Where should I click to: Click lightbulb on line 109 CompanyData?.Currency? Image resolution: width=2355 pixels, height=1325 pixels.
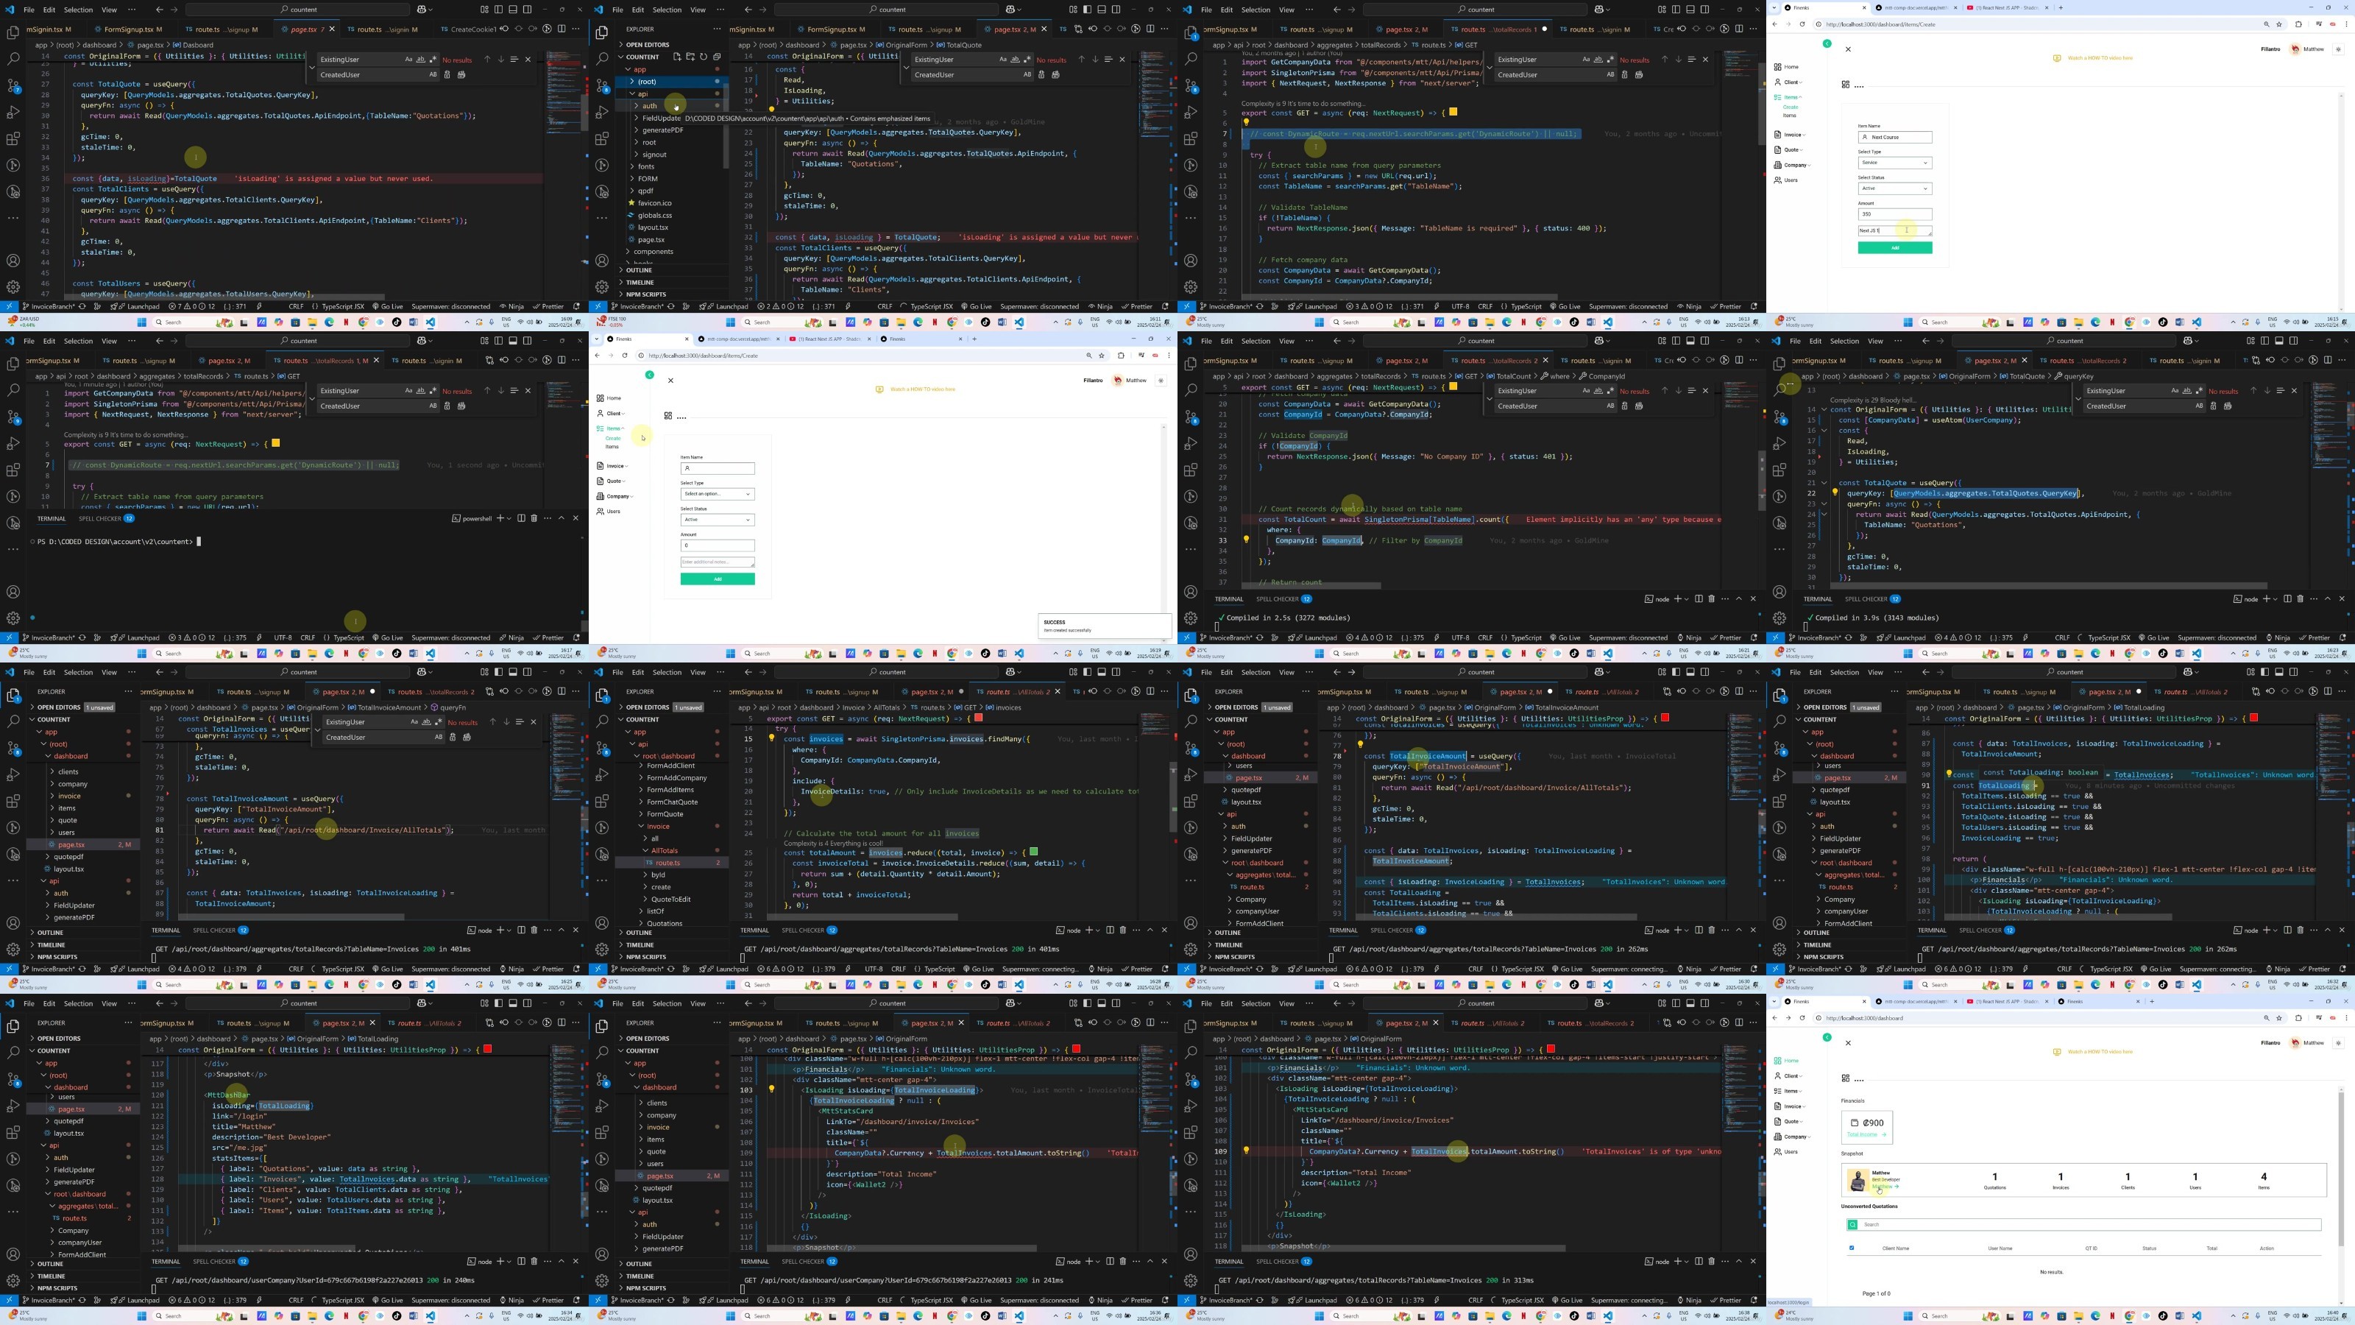click(x=1245, y=1151)
